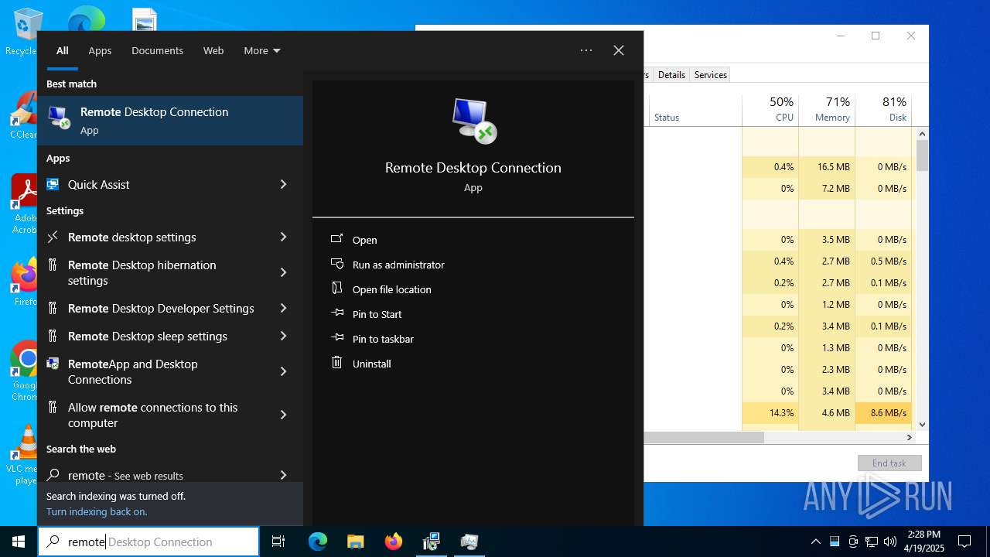Viewport: 990px width, 557px height.
Task: Switch to Services tab in Task Manager
Action: (711, 74)
